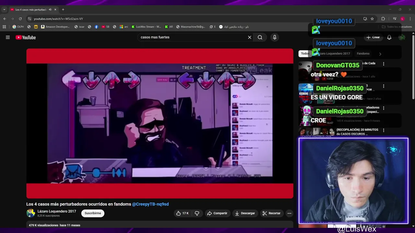Open Chrome's three-dot menu
415x233 pixels.
coord(410,19)
